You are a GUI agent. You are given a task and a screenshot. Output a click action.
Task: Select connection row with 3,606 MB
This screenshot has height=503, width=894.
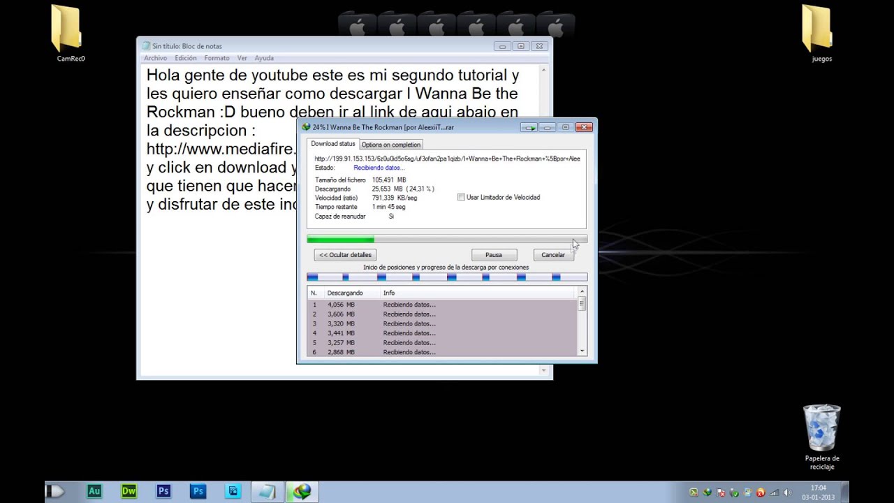442,314
